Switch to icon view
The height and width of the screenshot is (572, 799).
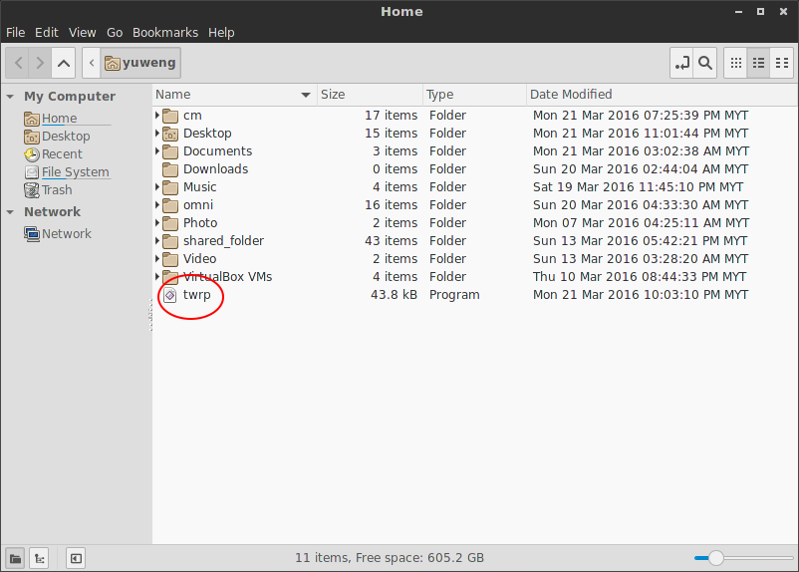coord(736,63)
